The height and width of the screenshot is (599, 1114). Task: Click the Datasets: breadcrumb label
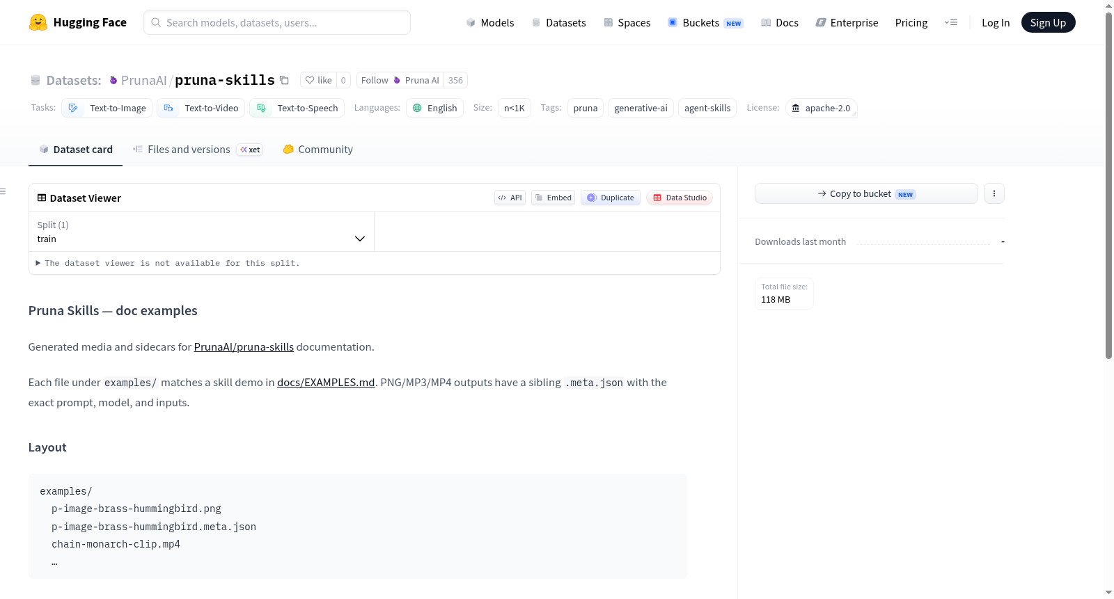[74, 80]
